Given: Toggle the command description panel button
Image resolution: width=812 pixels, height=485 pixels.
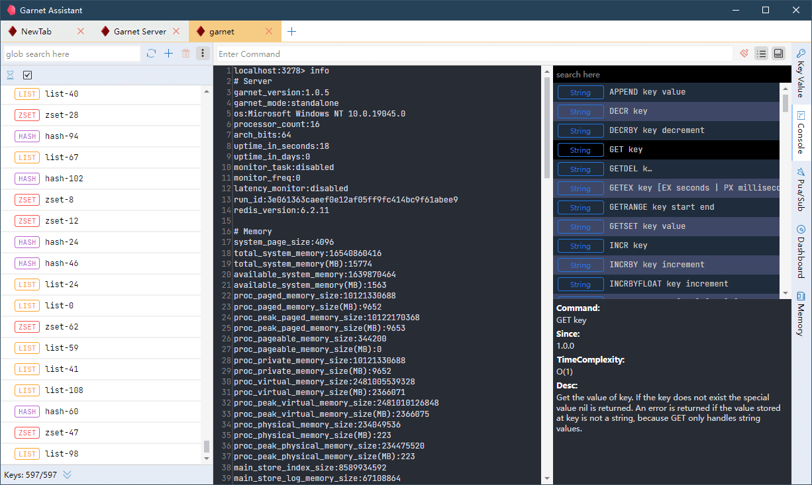Looking at the screenshot, I should point(778,54).
